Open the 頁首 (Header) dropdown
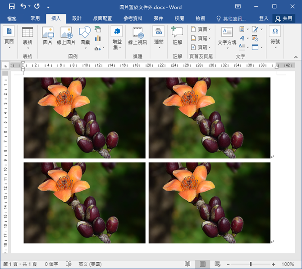 201,29
